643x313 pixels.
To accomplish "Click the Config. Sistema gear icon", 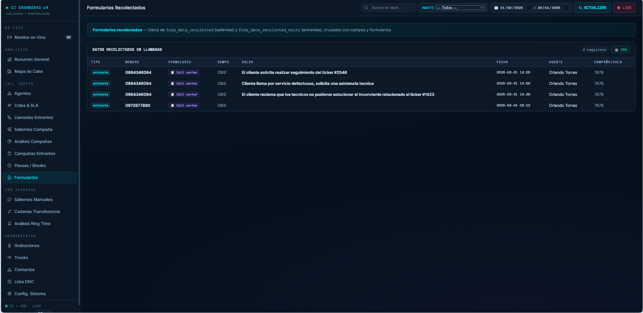I will 9,294.
